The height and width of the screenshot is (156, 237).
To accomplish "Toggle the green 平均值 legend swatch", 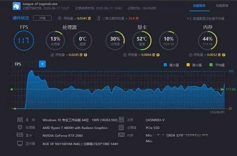I will (x=211, y=65).
